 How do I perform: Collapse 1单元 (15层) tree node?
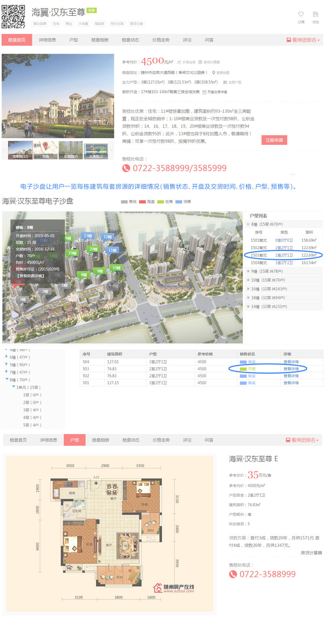[14, 387]
